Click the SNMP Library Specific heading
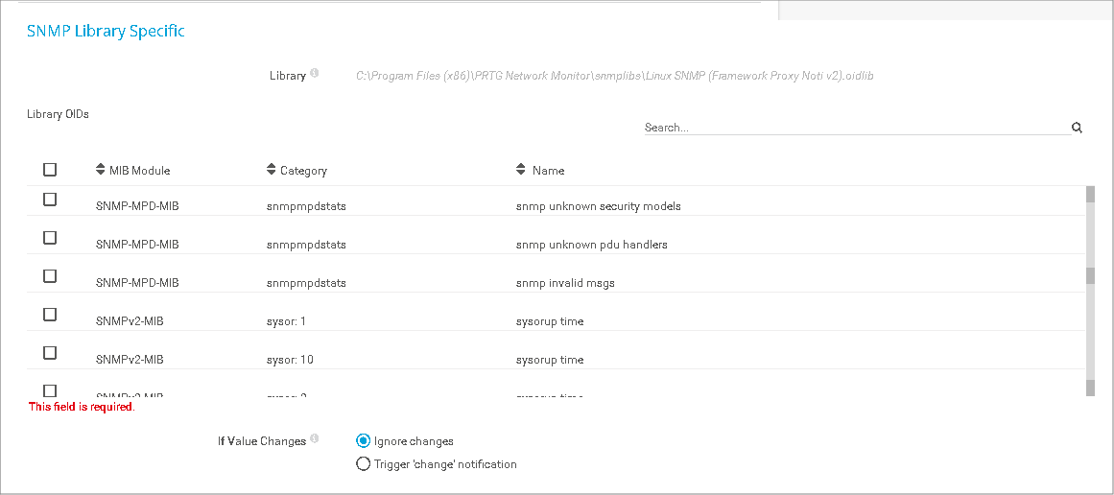 point(106,31)
